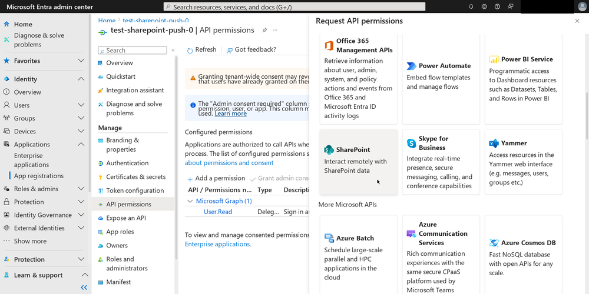Follow the Learn more link
Screen dimensions: 589x294
[x=231, y=113]
